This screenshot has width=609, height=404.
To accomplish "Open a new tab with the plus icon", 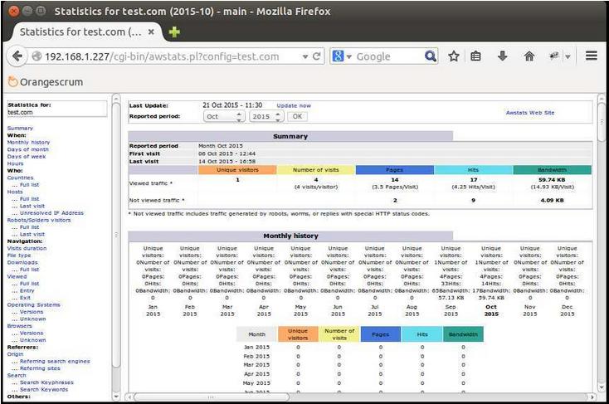I will tap(174, 32).
